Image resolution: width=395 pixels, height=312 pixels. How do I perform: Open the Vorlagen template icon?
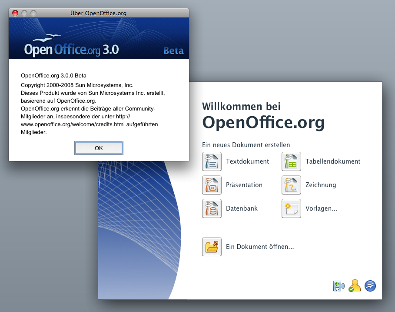pyautogui.click(x=291, y=208)
